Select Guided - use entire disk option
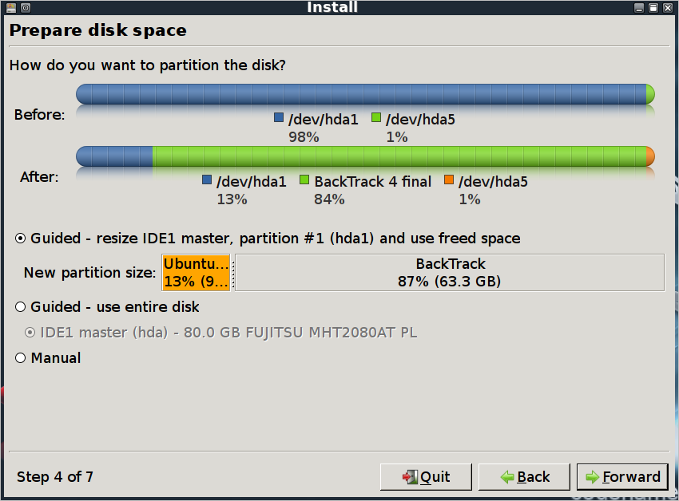 click(x=20, y=307)
